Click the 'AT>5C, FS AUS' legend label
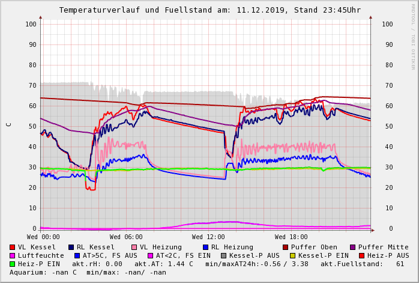Image resolution: width=419 pixels, height=283 pixels. click(110, 255)
